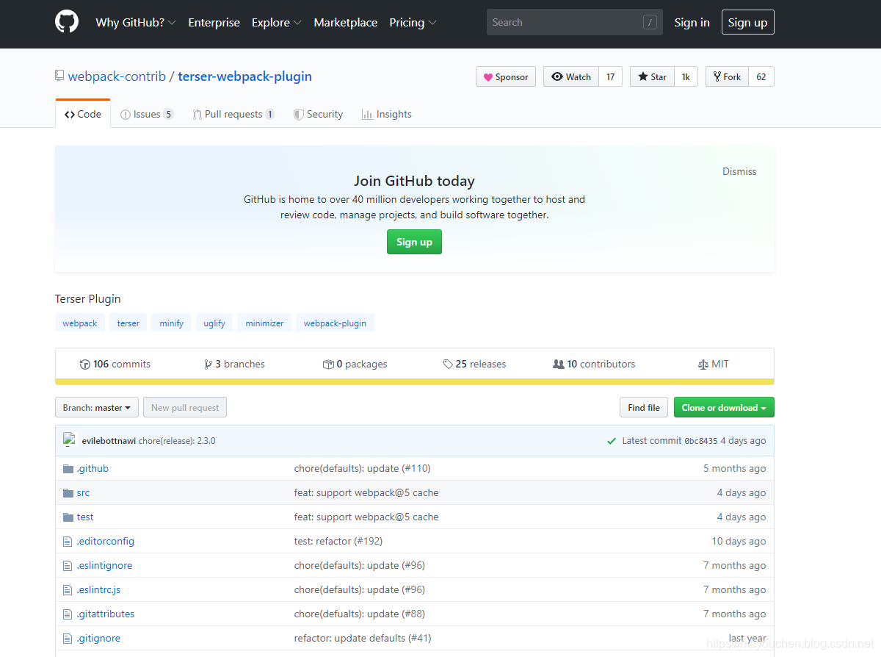
Task: Open the Clone or download dropdown
Action: pos(724,407)
